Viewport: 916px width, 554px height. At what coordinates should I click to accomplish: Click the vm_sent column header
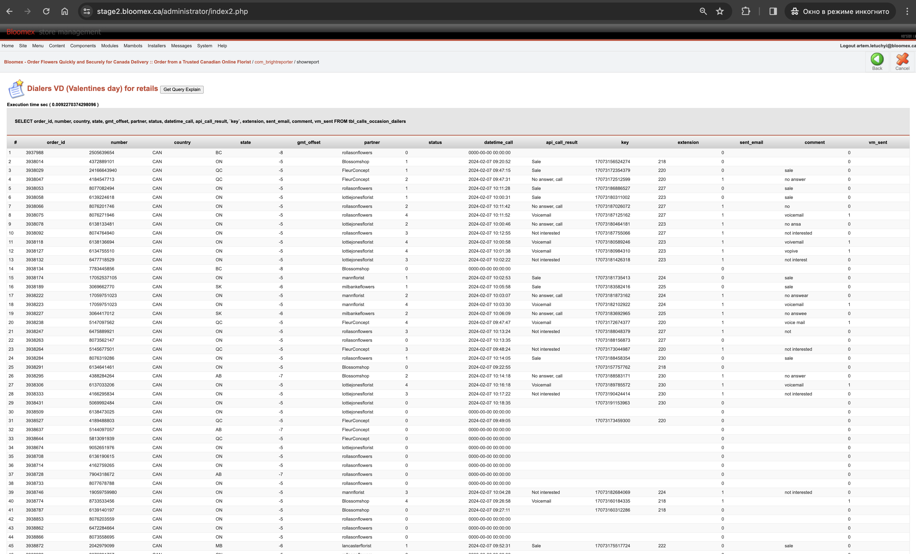click(x=878, y=143)
